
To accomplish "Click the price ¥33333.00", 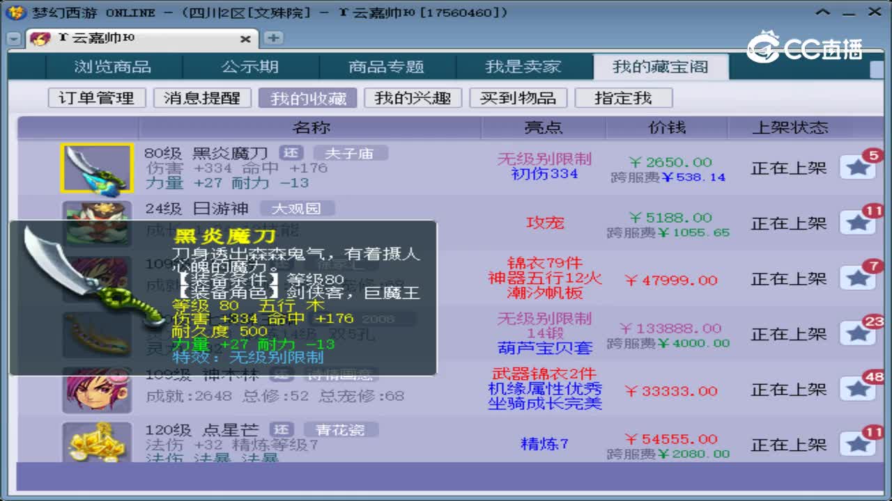I will 670,391.
